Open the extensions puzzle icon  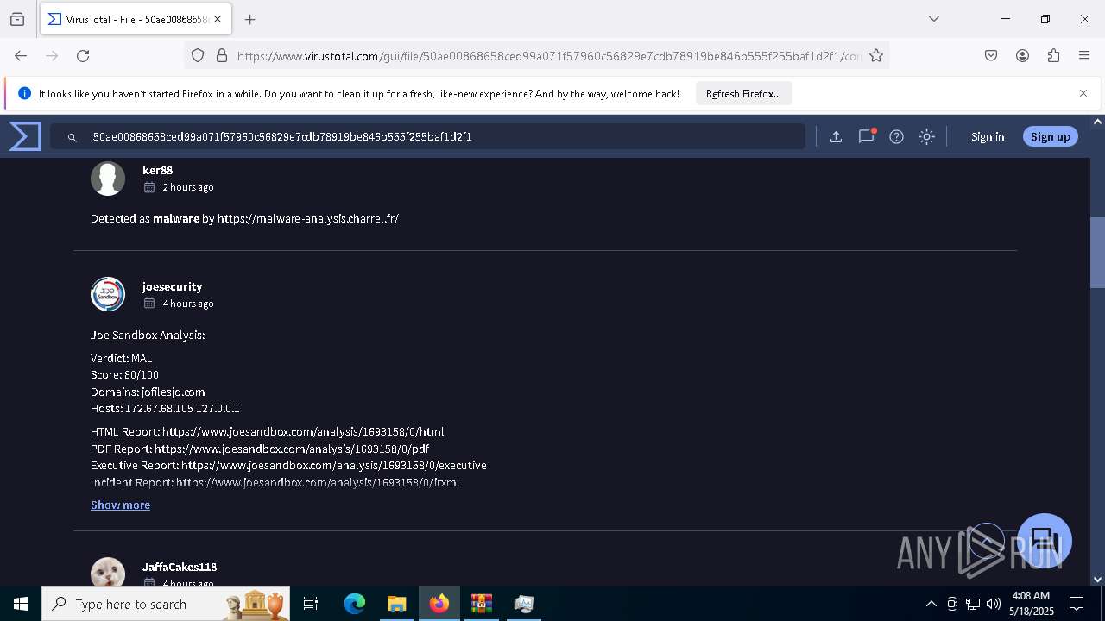1053,55
